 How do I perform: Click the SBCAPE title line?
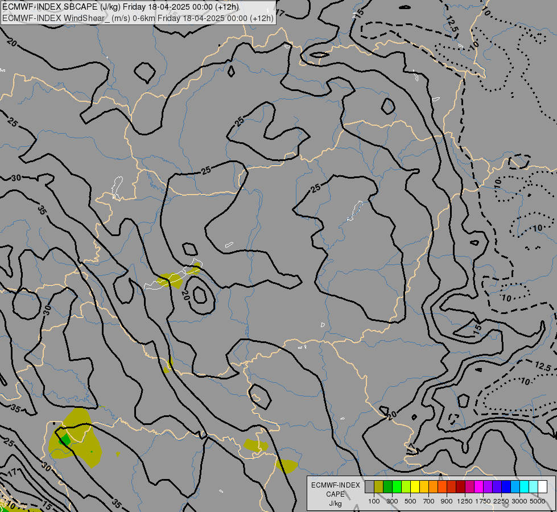pyautogui.click(x=121, y=7)
